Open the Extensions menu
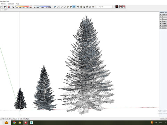Viewport: 167px width, 125px height. [11, 4]
